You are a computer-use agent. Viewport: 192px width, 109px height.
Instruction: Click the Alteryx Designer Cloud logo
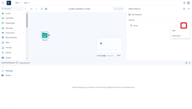tap(9, 3)
